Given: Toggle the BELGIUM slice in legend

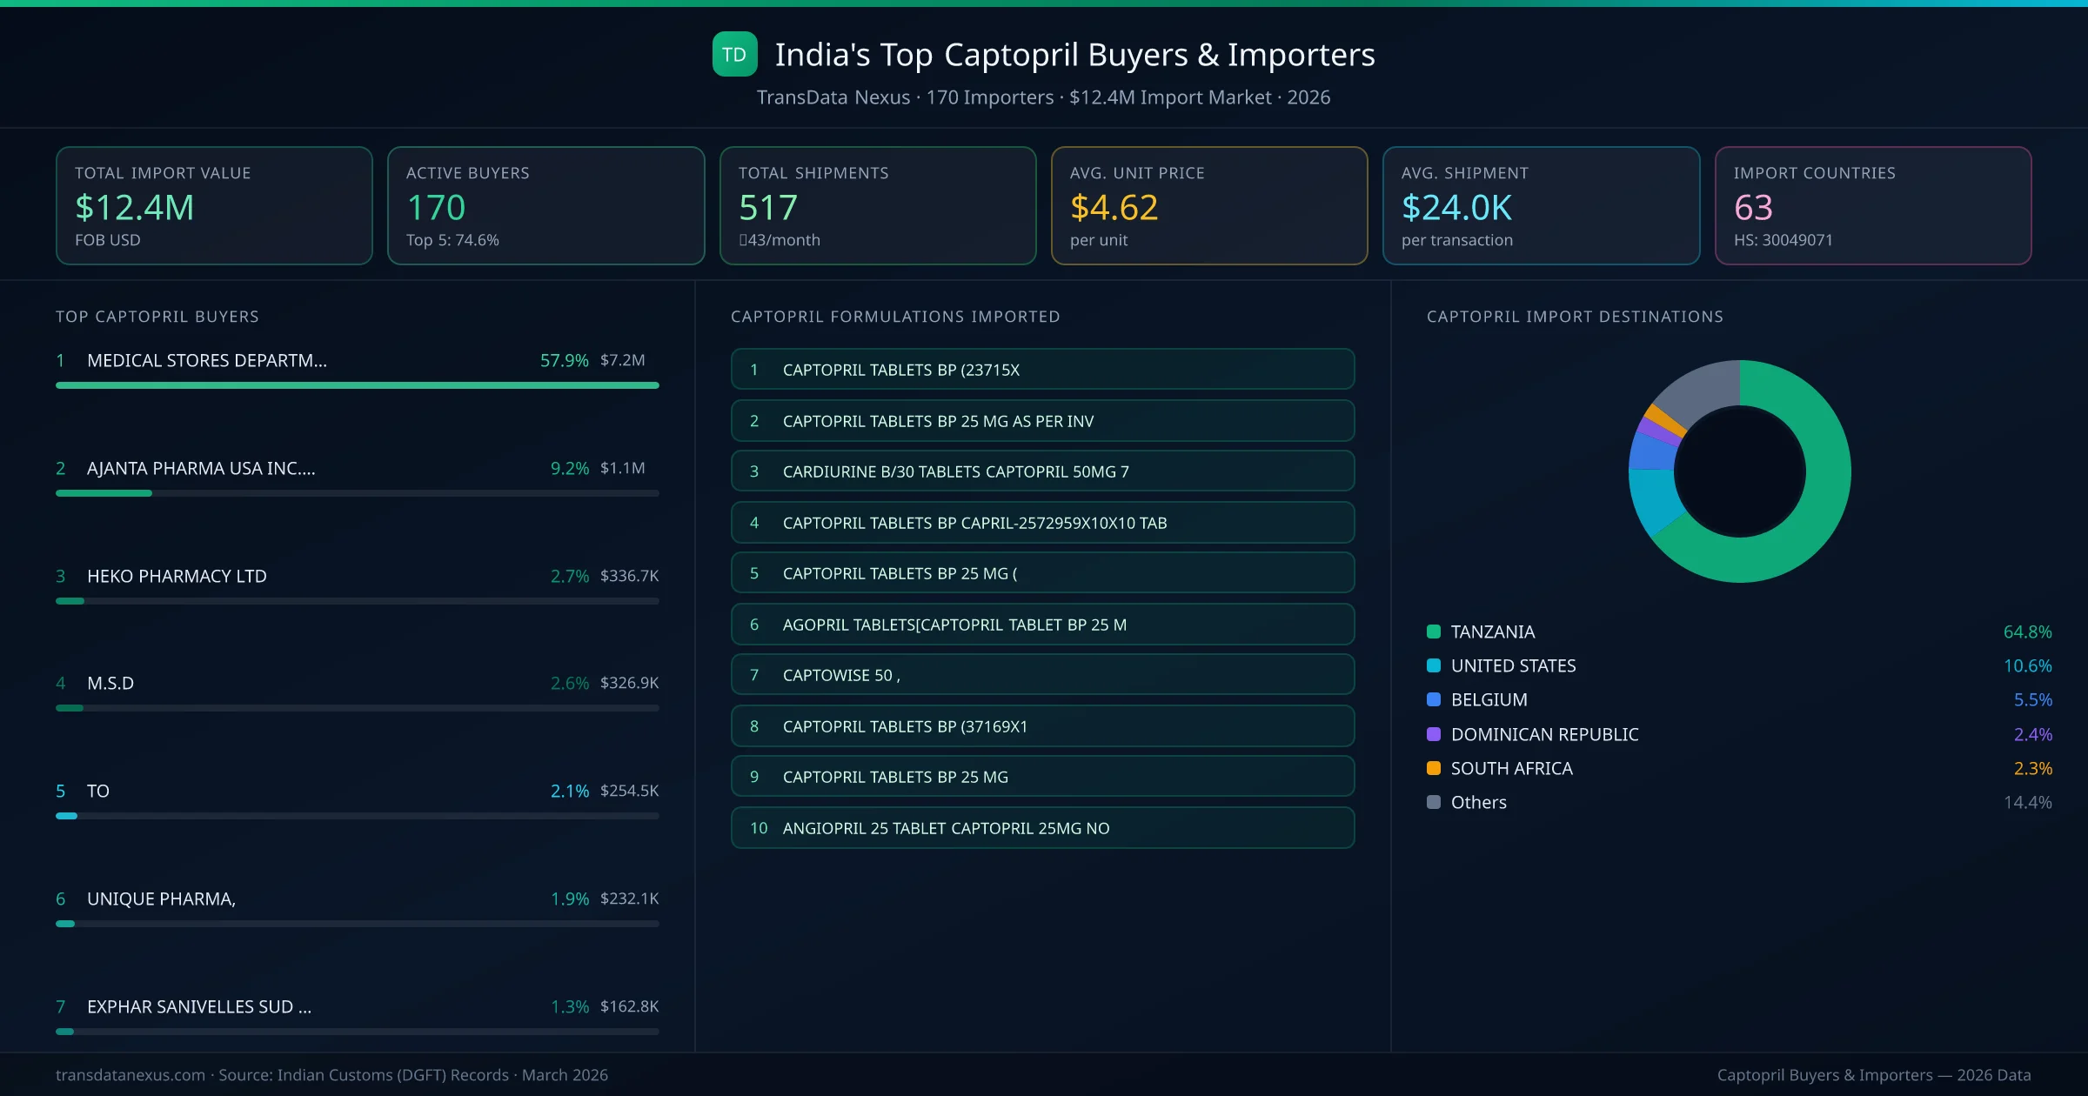Looking at the screenshot, I should [x=1489, y=699].
